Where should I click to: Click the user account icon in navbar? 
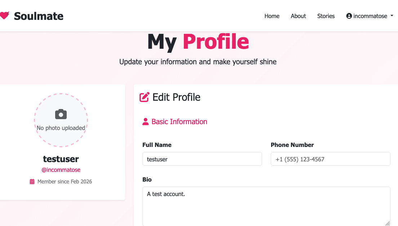tap(349, 16)
